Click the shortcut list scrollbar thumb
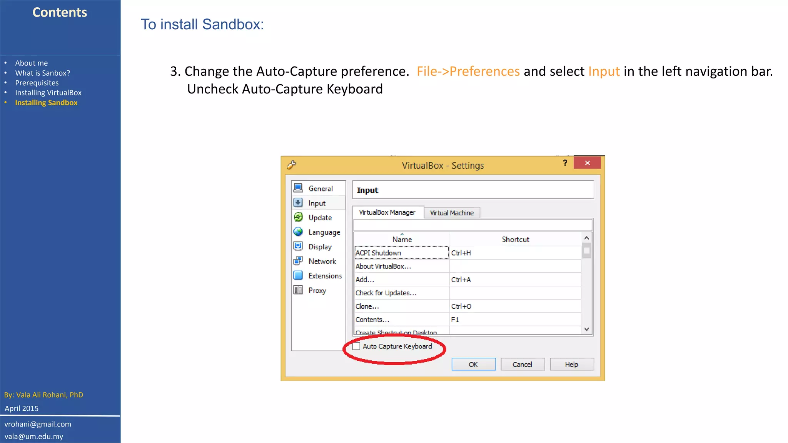The height and width of the screenshot is (443, 788). pyautogui.click(x=586, y=251)
